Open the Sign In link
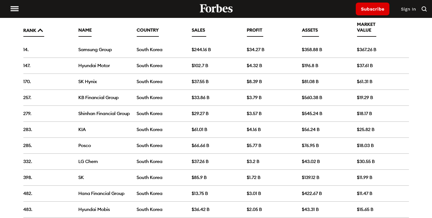 pyautogui.click(x=408, y=9)
